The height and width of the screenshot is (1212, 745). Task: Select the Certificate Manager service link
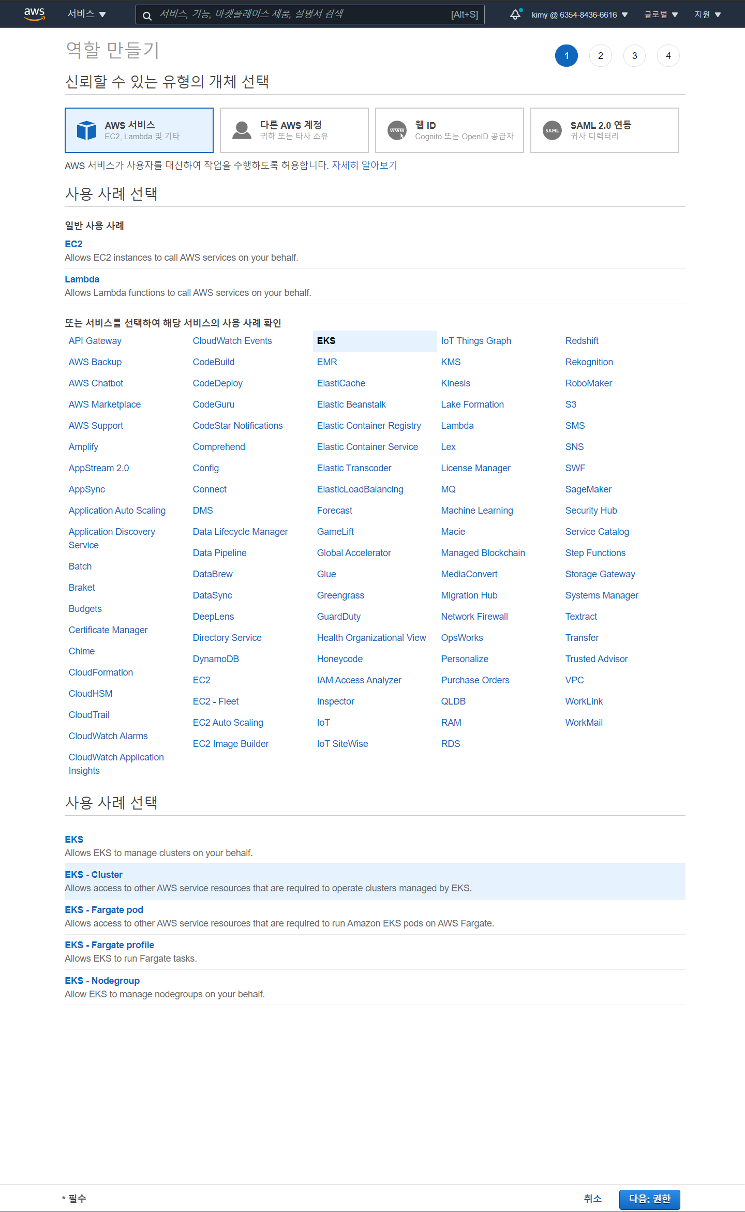coord(108,630)
